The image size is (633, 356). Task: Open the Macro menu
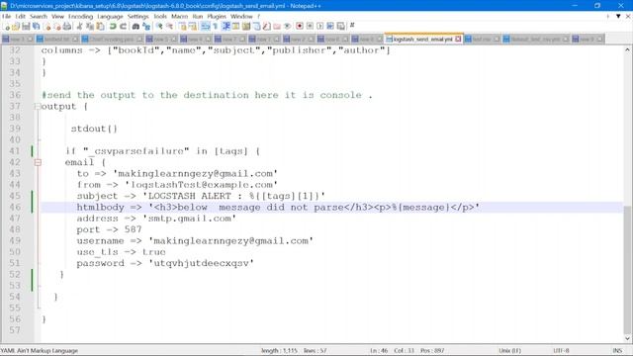coord(179,16)
